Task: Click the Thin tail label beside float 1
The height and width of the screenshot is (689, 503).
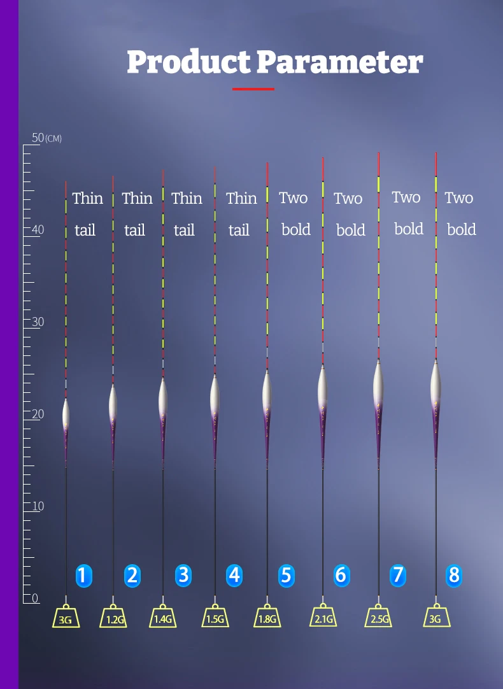Action: [x=87, y=214]
